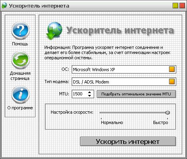The image size is (187, 159).
Task: Open the DSL / ADSL Modem combo box
Action: [124, 81]
